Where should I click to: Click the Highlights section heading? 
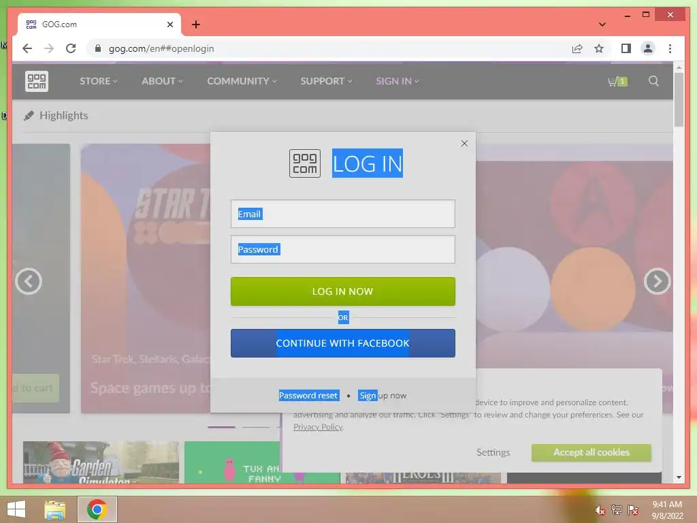pyautogui.click(x=63, y=116)
